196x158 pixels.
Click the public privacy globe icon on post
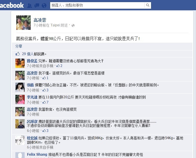click(x=73, y=26)
